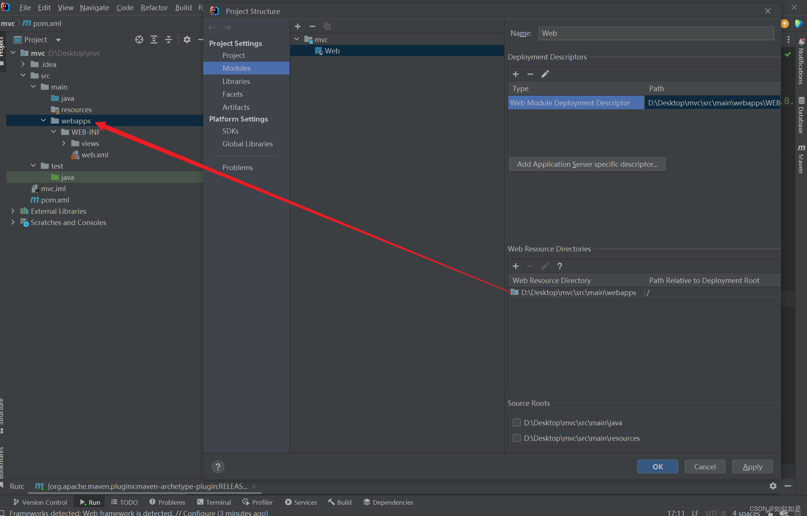Expand the views folder
Viewport: 807px width, 516px height.
pos(64,143)
